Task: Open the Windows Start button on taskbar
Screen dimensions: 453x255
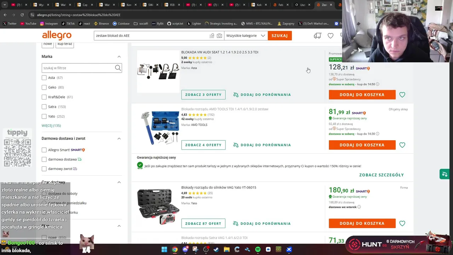Action: tap(164, 249)
